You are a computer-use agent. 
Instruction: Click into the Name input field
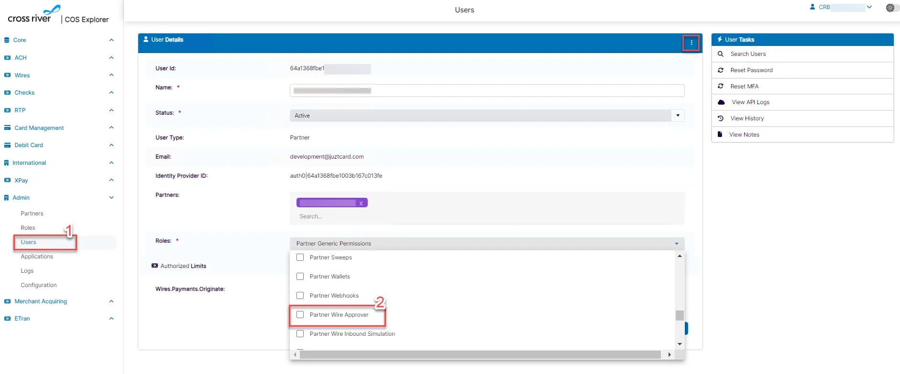(x=487, y=91)
